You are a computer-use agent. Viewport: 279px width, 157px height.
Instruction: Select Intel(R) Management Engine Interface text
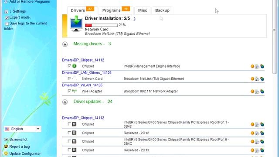click(x=152, y=66)
